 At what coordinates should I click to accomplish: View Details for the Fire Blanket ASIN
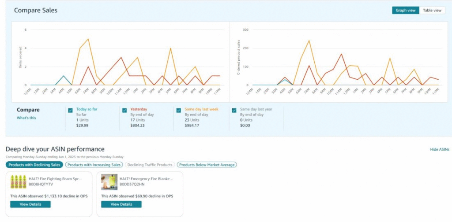(x=121, y=204)
